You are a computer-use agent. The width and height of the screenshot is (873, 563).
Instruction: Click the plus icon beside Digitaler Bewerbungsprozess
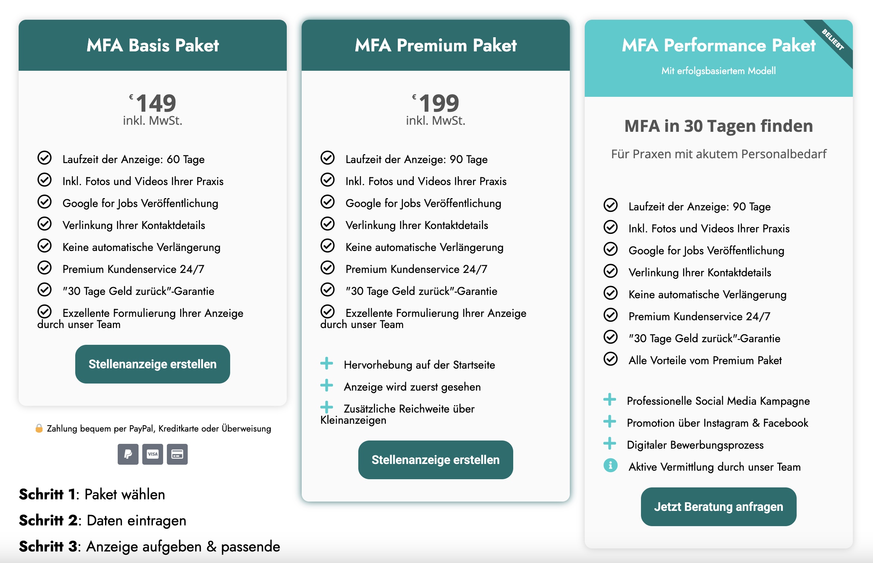(x=610, y=443)
